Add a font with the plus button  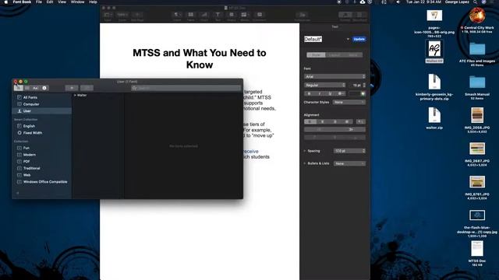(x=72, y=88)
